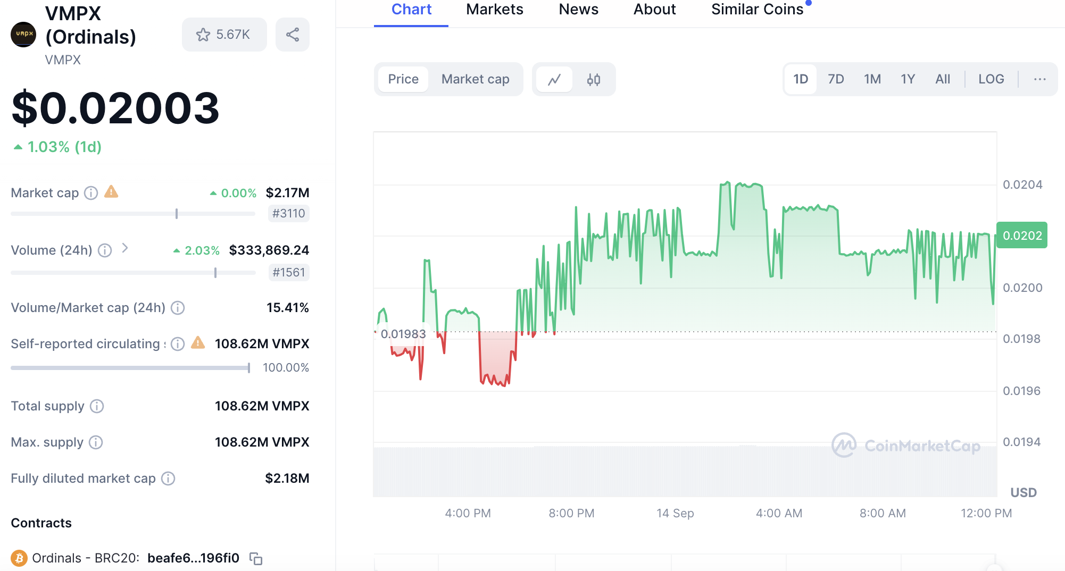Open the News tab
The width and height of the screenshot is (1065, 571).
point(579,10)
